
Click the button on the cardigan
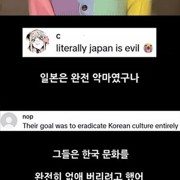pyautogui.click(x=85, y=7)
